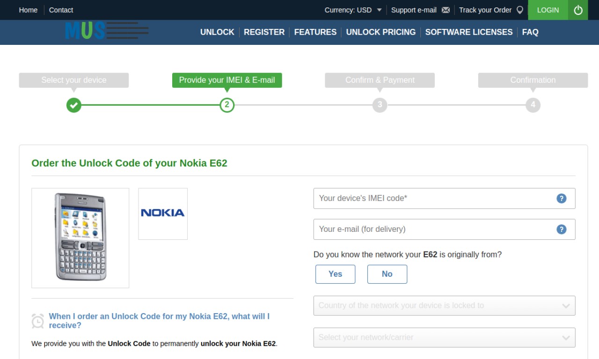Select the 'Provide your IMEI & E-mail' step
This screenshot has width=599, height=359.
tap(227, 80)
